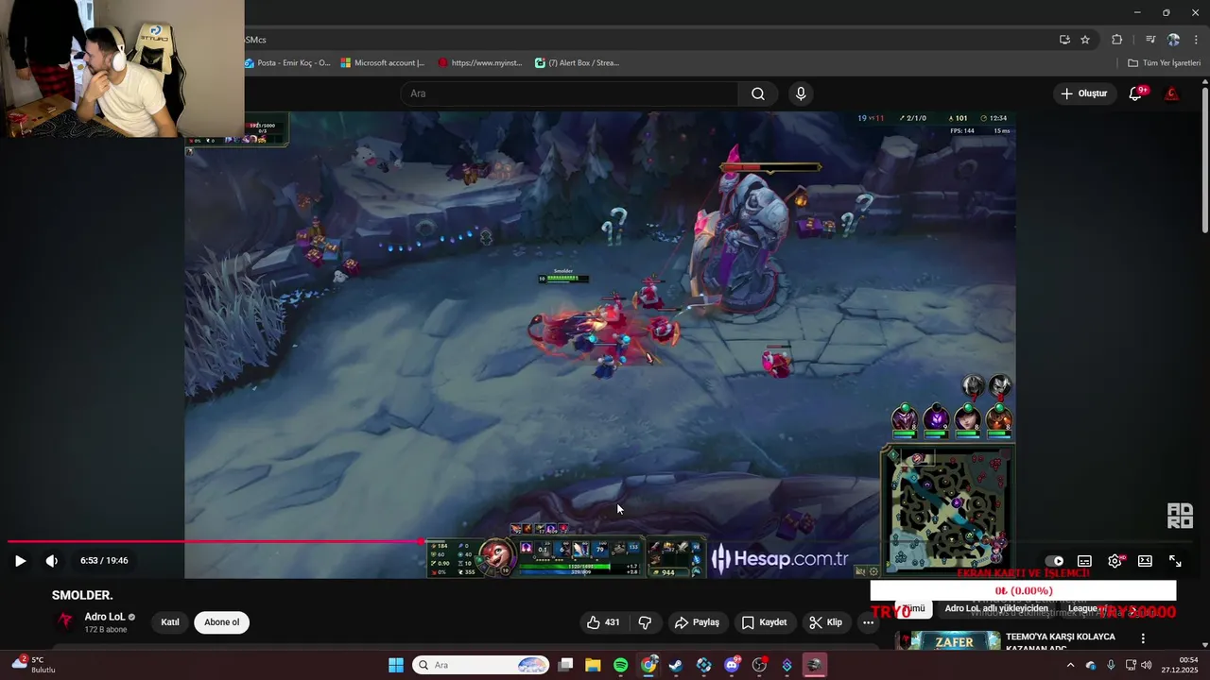Open the volume control in the system tray
The height and width of the screenshot is (680, 1210).
[1146, 665]
